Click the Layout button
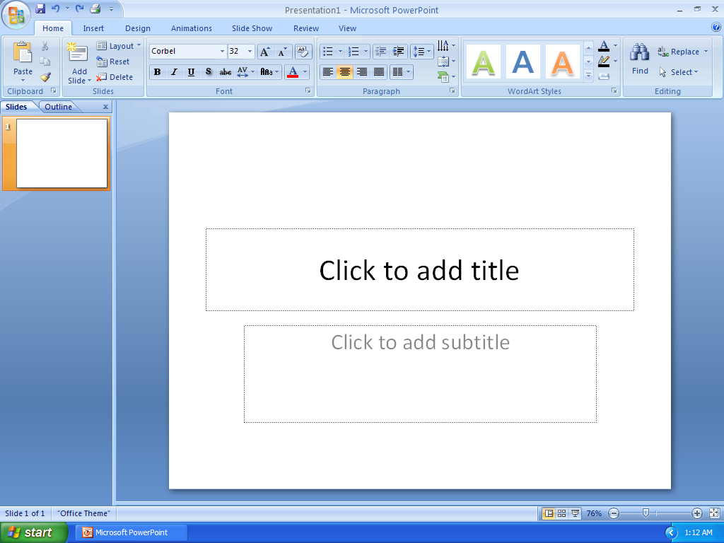Viewport: 724px width, 543px height. 118,45
